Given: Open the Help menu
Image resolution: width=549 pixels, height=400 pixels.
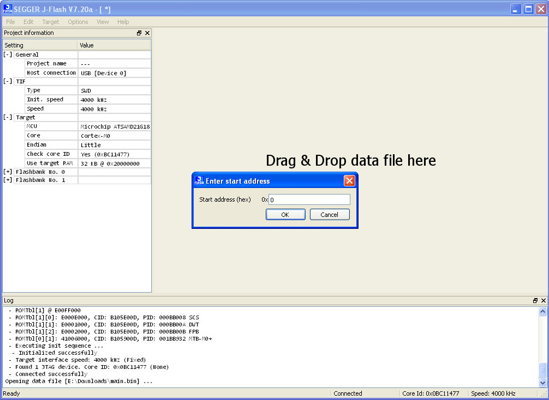Looking at the screenshot, I should 123,22.
